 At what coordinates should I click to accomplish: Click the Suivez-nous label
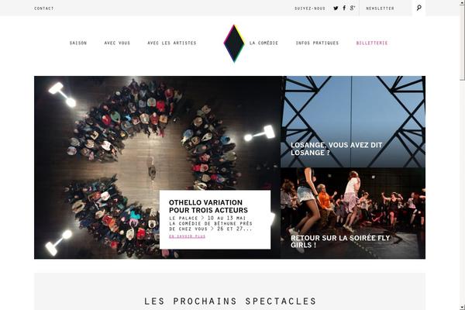click(x=309, y=9)
